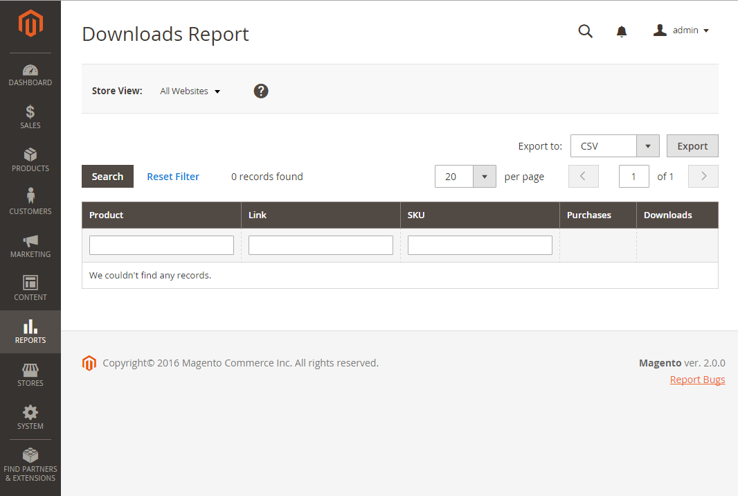Image resolution: width=738 pixels, height=496 pixels.
Task: Open the System settings menu
Action: coord(30,418)
